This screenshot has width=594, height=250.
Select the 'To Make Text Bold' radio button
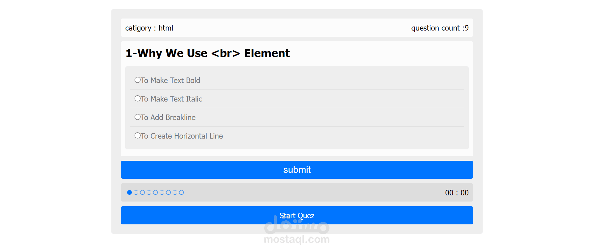pos(137,80)
